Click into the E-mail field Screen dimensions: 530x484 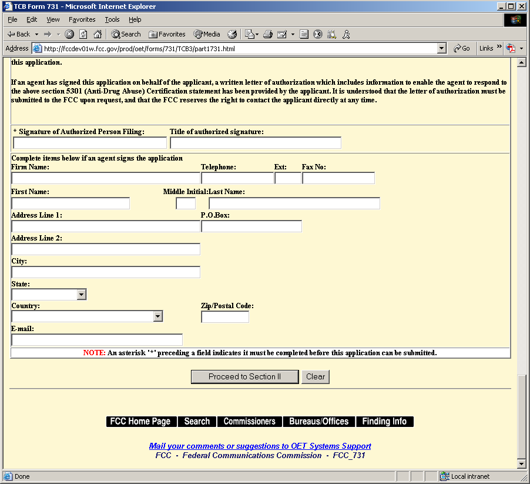[97, 340]
